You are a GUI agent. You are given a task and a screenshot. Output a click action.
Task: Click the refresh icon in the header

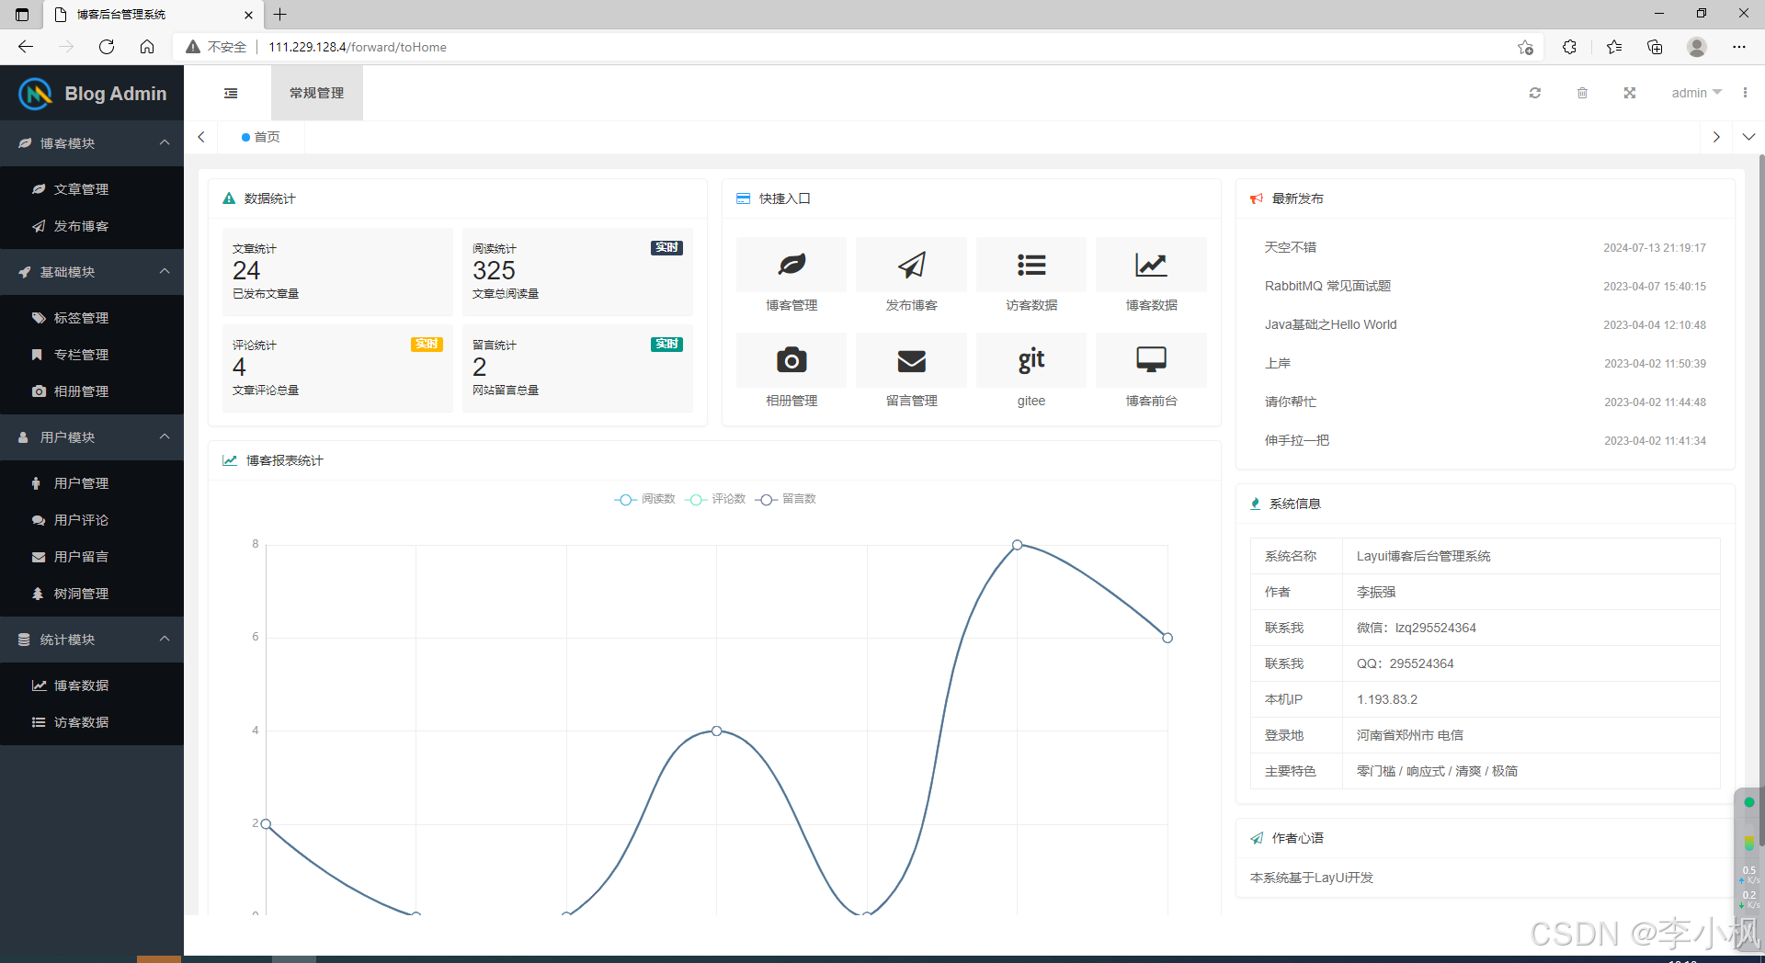pos(1534,93)
